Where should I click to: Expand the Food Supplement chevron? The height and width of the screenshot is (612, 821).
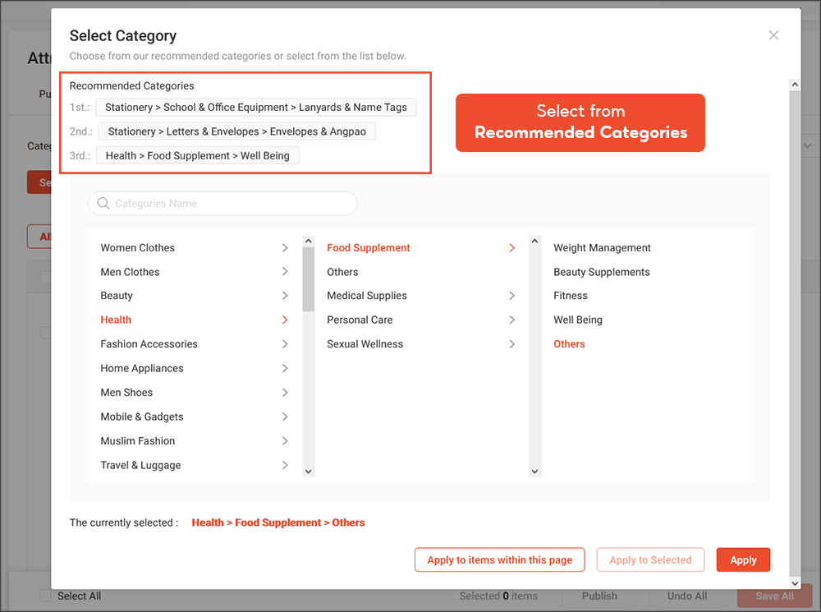click(511, 247)
